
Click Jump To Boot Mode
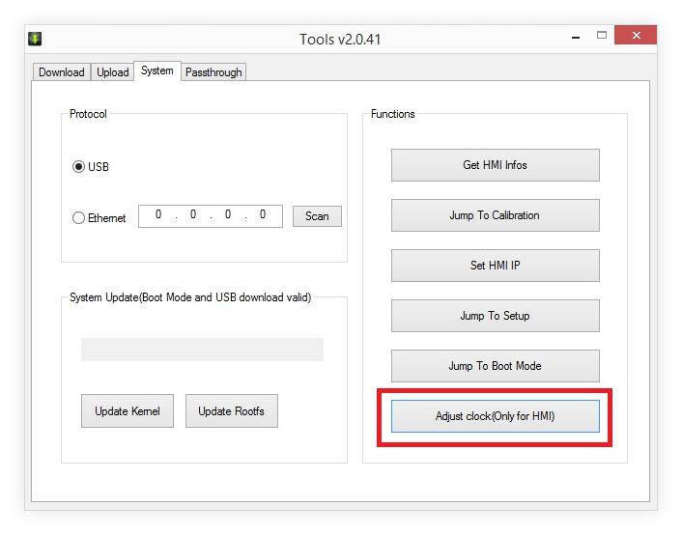pyautogui.click(x=495, y=366)
